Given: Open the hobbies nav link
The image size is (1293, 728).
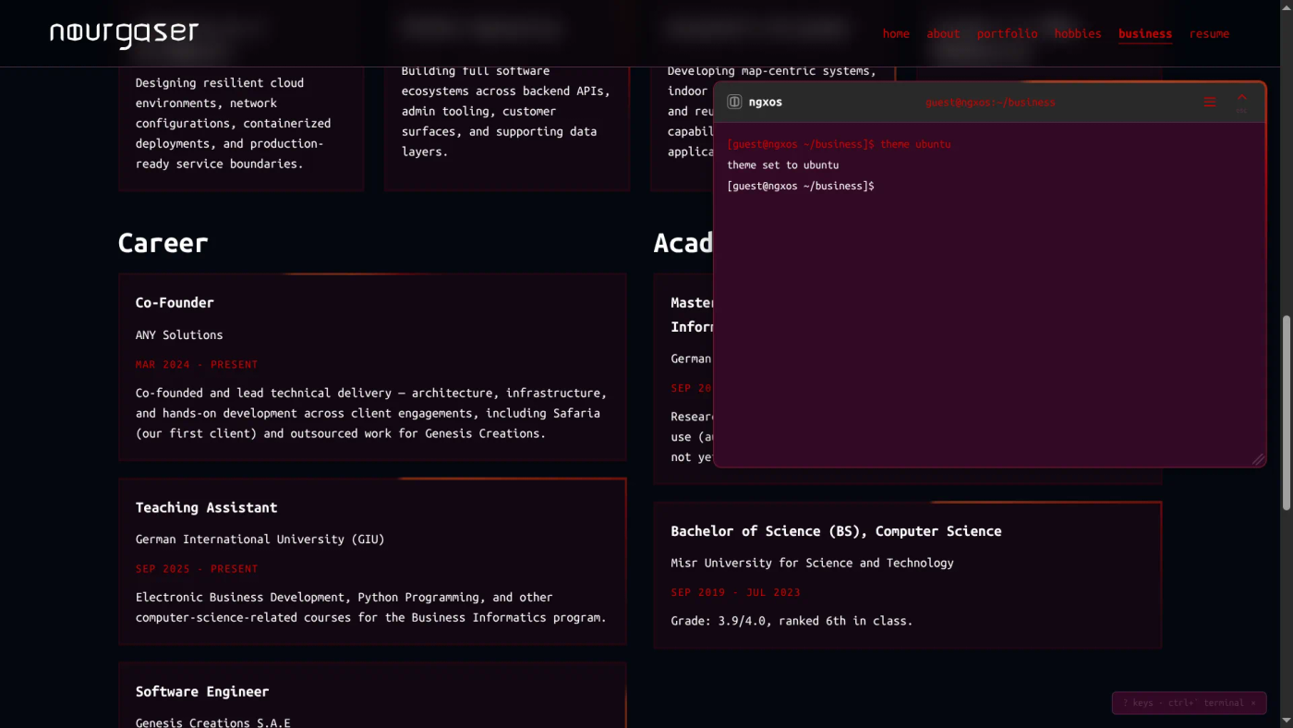Looking at the screenshot, I should [1078, 33].
